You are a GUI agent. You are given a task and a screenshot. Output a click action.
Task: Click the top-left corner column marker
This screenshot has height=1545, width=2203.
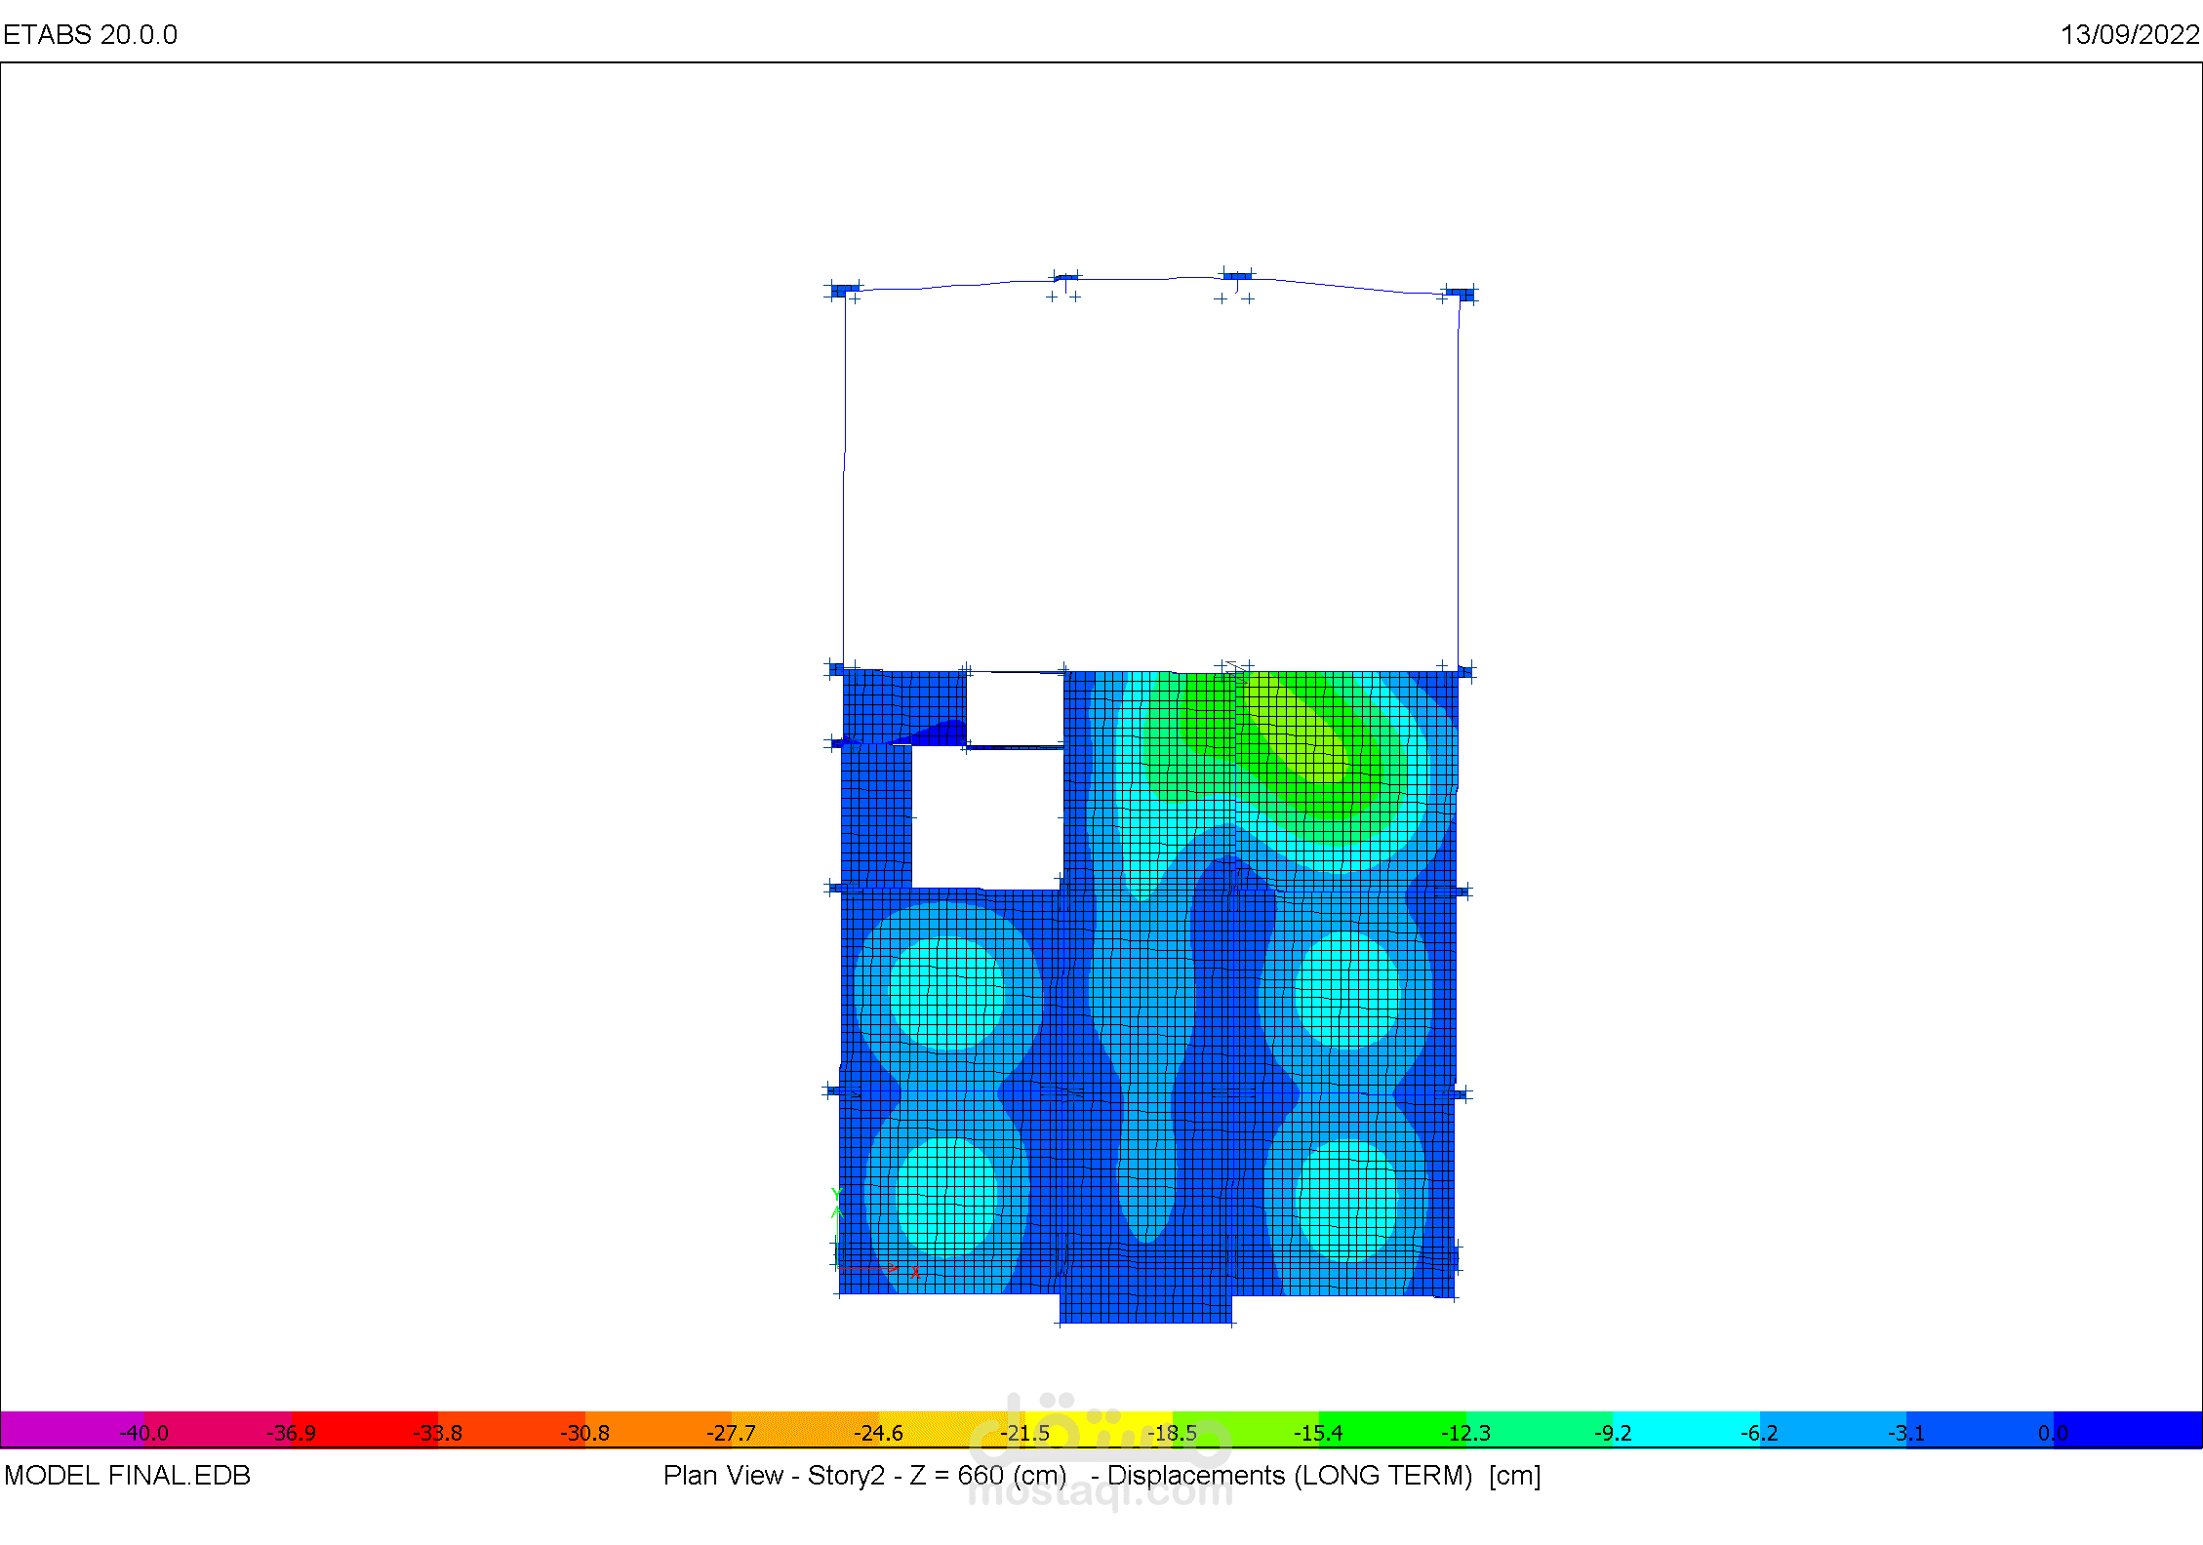tap(843, 290)
